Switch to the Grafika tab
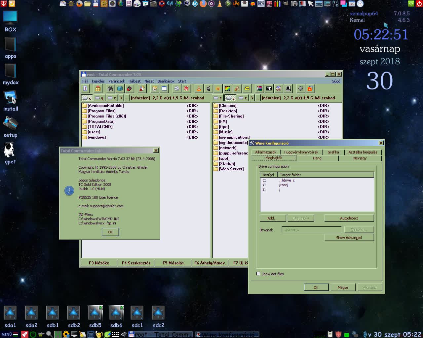 point(333,152)
